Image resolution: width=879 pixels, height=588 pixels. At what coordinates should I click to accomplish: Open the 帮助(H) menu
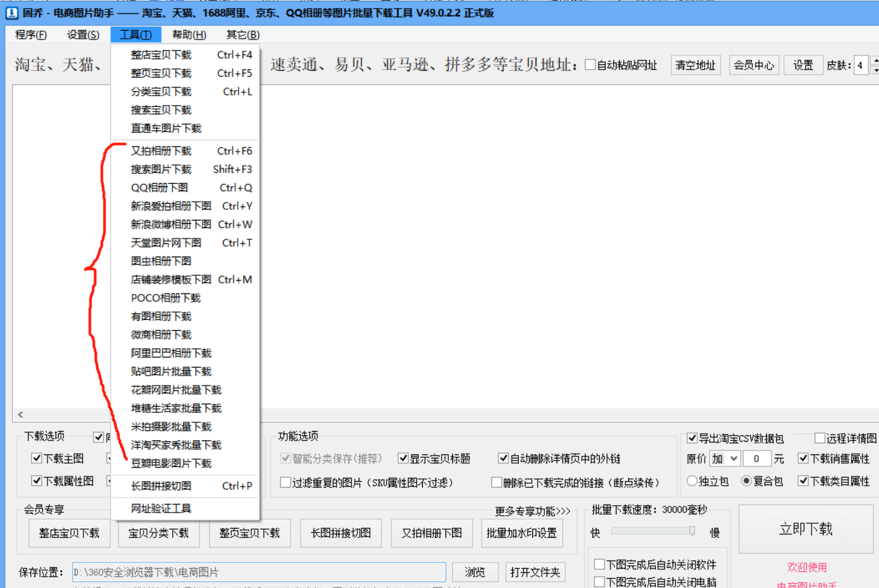point(189,35)
